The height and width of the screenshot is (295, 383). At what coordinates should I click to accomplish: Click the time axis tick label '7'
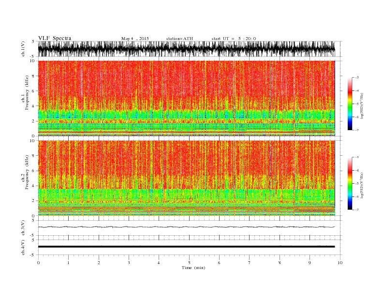point(250,263)
